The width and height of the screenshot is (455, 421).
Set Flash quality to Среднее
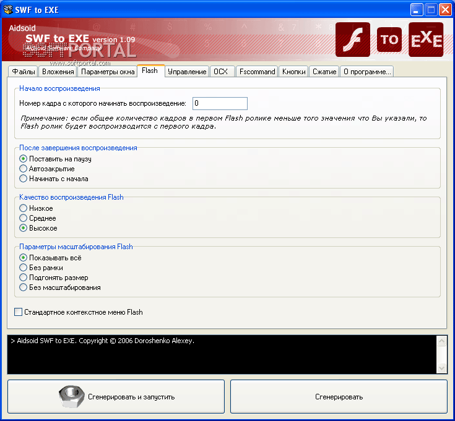[38, 218]
